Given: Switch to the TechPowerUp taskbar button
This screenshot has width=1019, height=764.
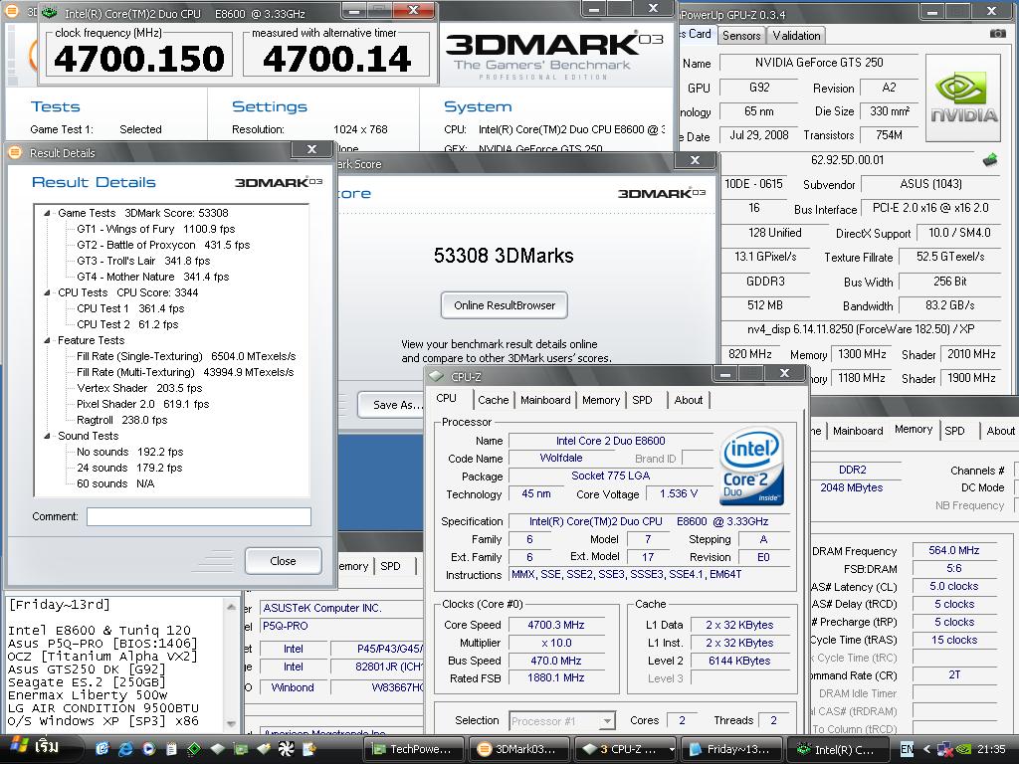Looking at the screenshot, I should point(412,749).
